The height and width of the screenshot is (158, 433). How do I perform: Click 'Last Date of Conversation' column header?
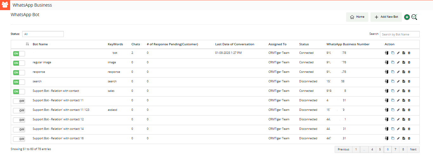pos(235,44)
